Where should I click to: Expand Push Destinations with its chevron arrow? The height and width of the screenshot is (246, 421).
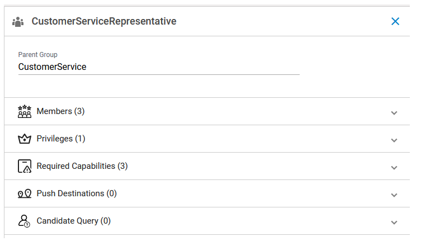coord(394,195)
